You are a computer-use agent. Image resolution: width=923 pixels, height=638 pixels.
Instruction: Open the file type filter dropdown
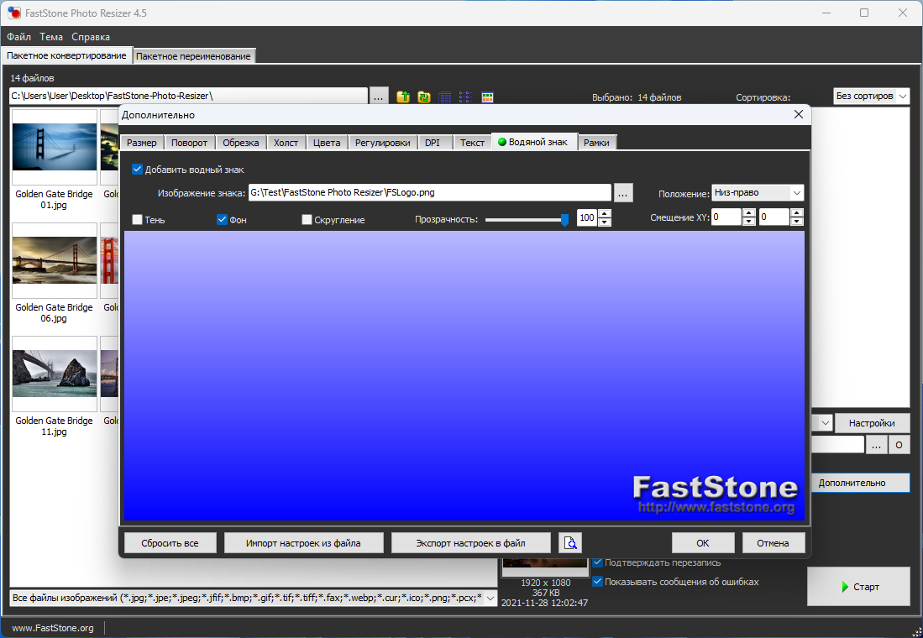[491, 598]
